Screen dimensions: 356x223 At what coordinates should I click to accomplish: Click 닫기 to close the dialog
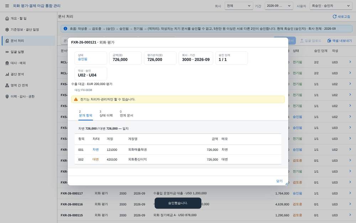pos(279,181)
